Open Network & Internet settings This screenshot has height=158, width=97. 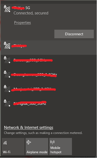29,128
